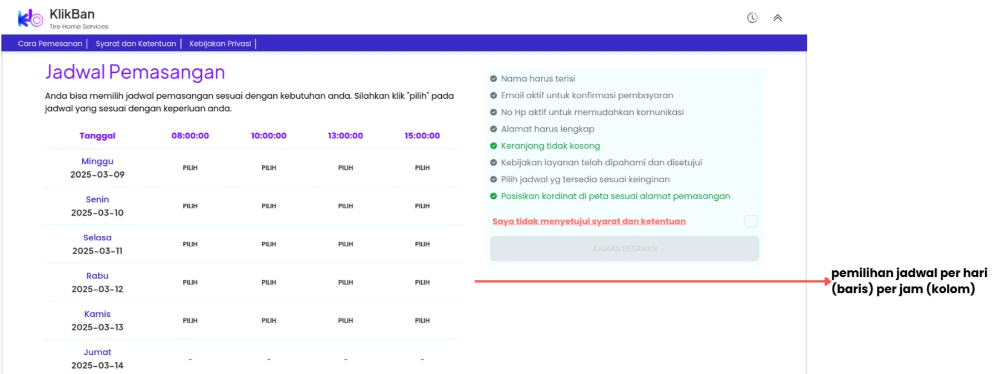
Task: Select PILIH for Senin at 10:00:00
Action: (x=269, y=206)
